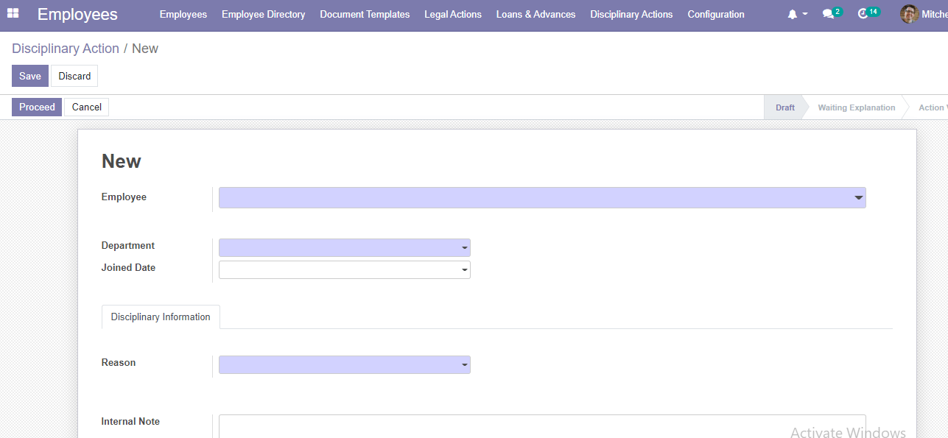Expand the Employee dropdown field
Screen dimensions: 948x438
click(x=541, y=198)
